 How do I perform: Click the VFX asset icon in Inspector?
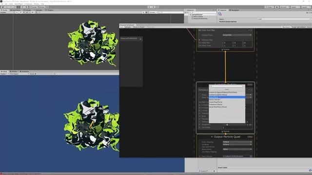[220, 14]
